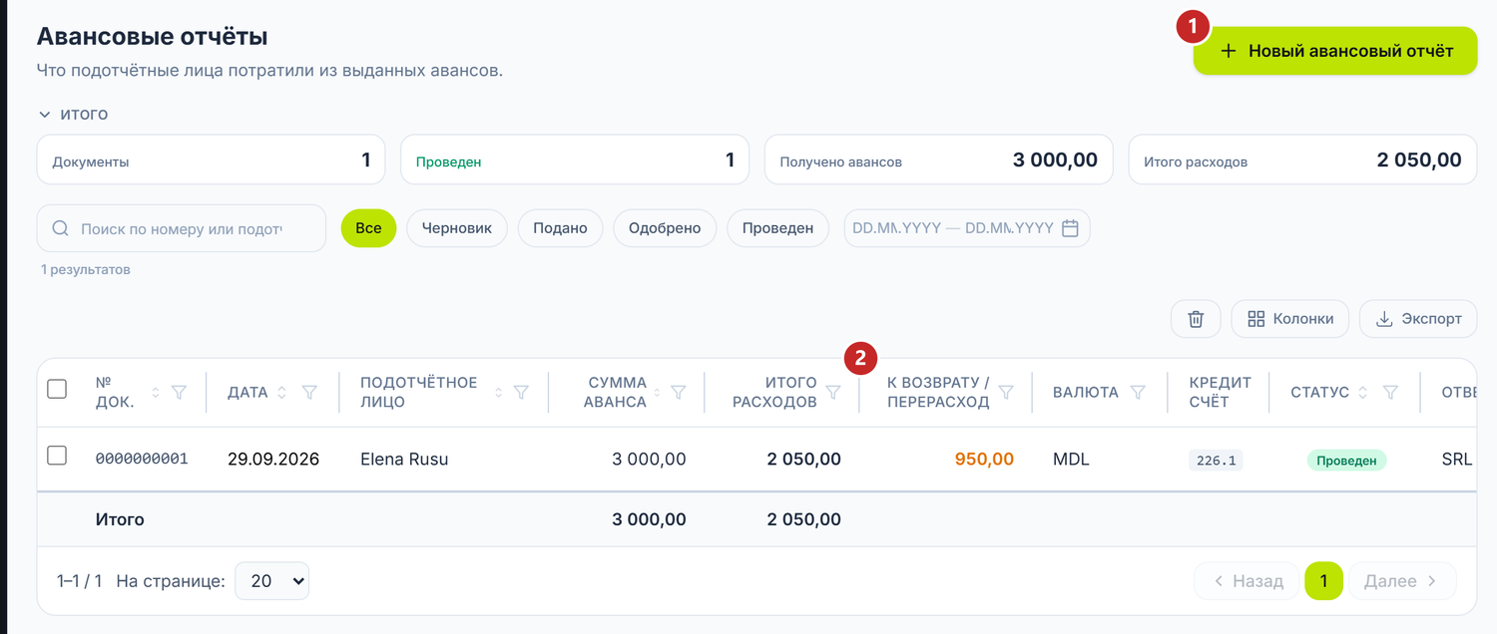Image resolution: width=1497 pixels, height=634 pixels.
Task: Click the 1 результатов text
Action: [86, 270]
